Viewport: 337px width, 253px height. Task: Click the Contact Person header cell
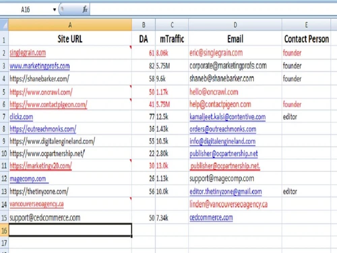pos(306,39)
